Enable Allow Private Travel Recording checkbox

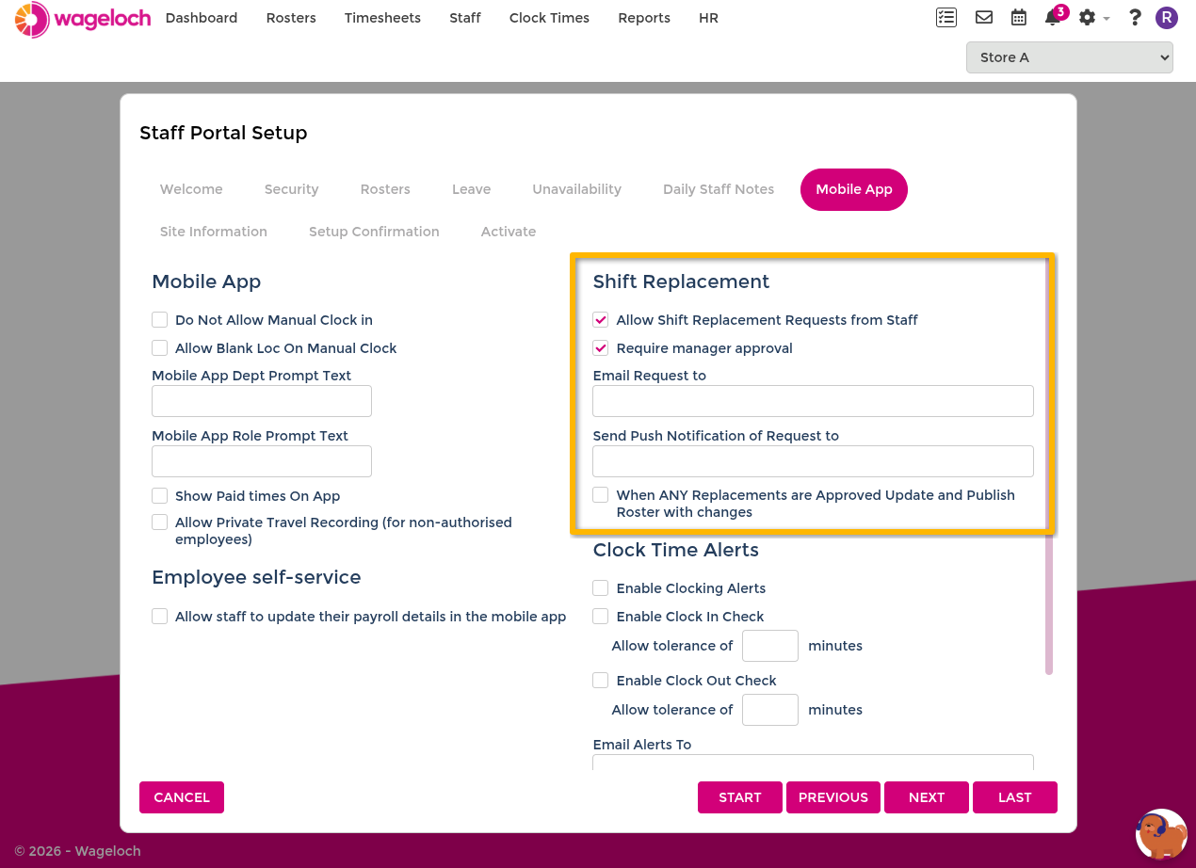tap(160, 522)
